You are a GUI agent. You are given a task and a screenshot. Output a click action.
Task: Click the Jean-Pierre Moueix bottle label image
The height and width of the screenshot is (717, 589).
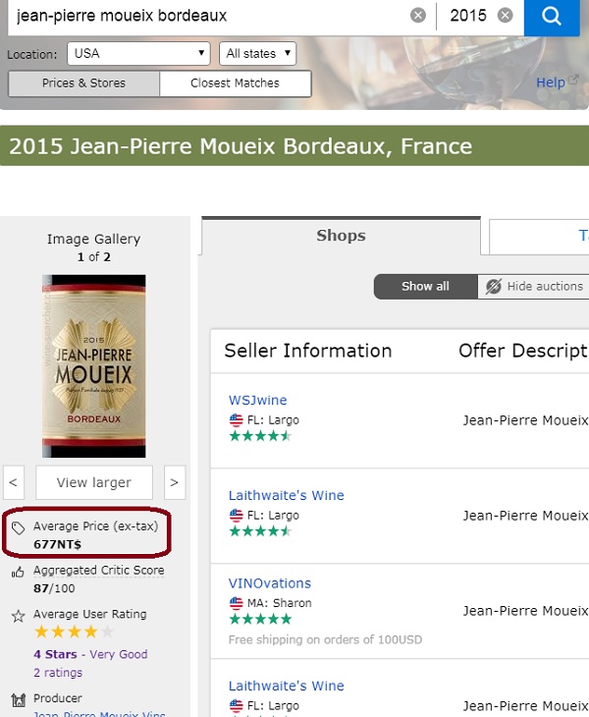coord(94,365)
